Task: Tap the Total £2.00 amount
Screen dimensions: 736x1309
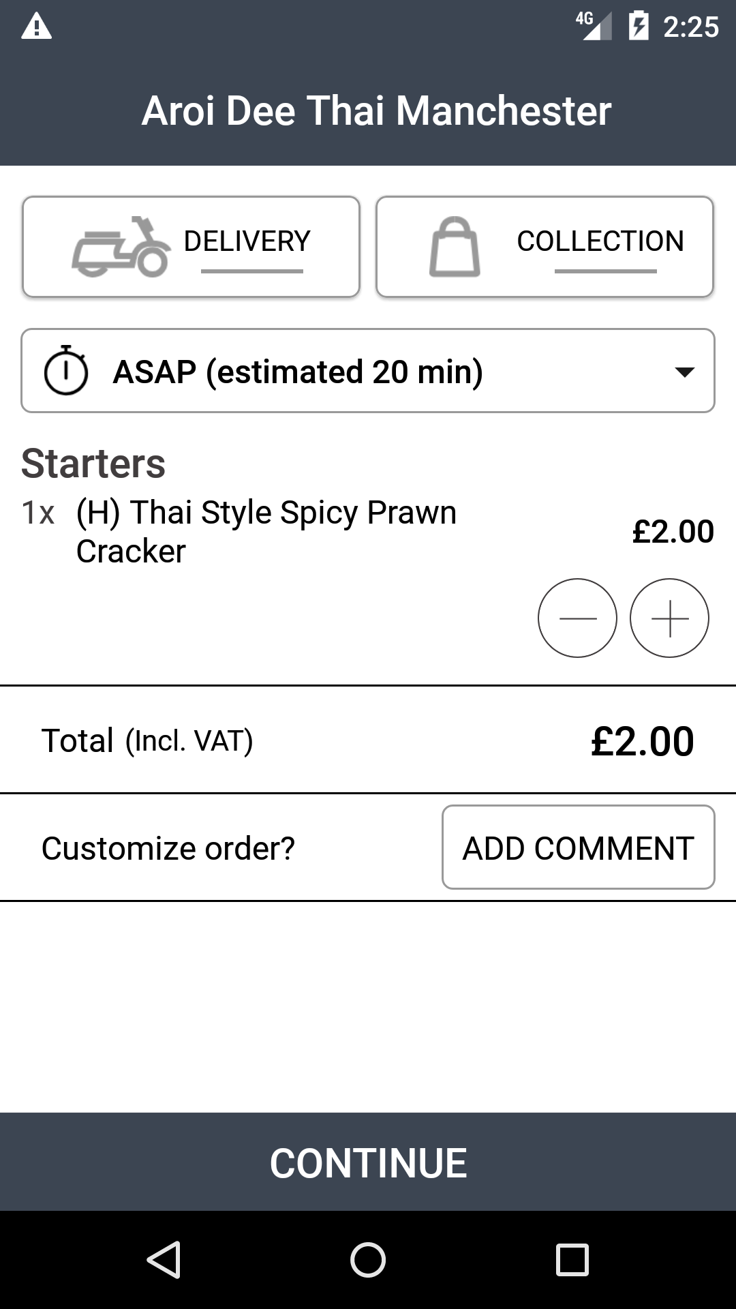Action: coord(642,741)
